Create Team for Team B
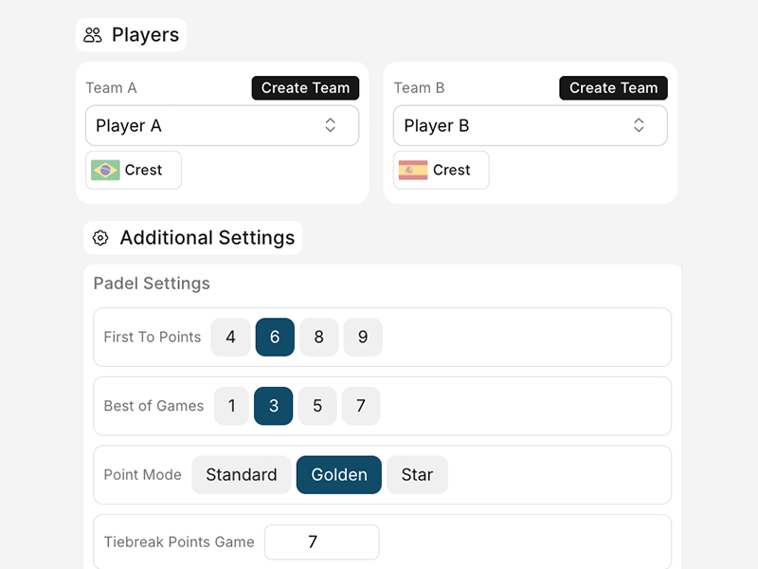758x569 pixels. pyautogui.click(x=613, y=88)
